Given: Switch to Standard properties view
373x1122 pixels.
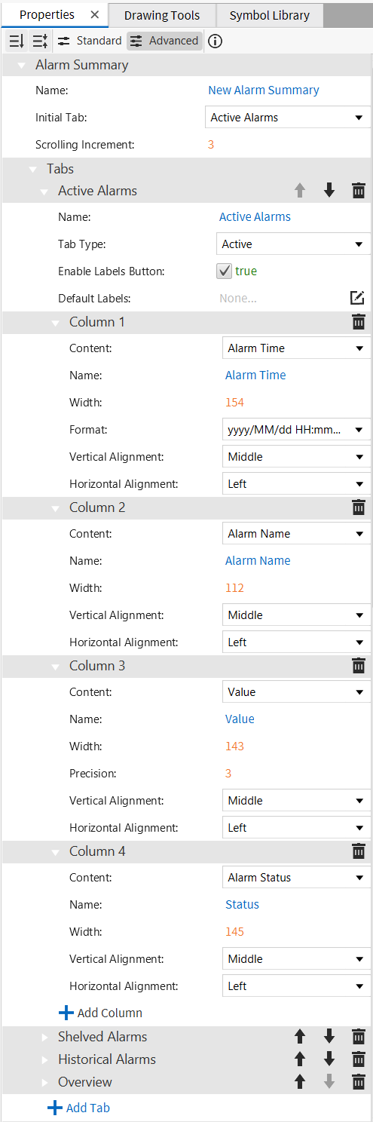Looking at the screenshot, I should click(89, 41).
